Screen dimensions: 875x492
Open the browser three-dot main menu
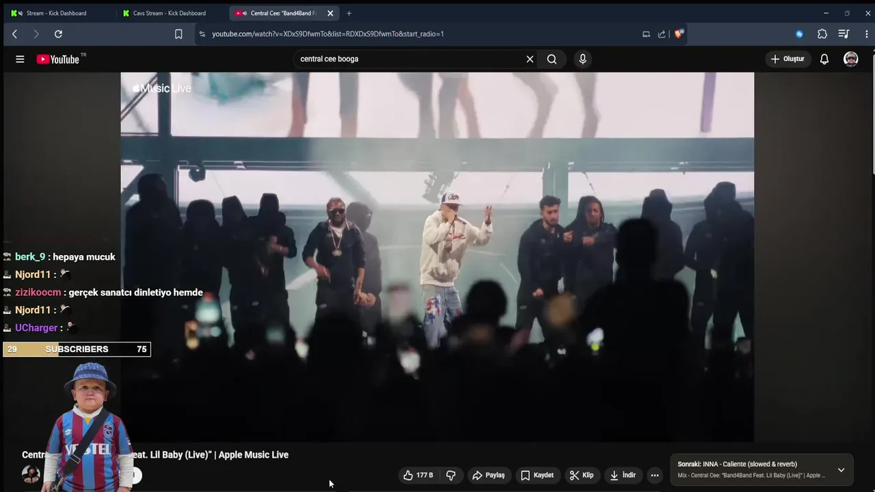pyautogui.click(x=866, y=34)
